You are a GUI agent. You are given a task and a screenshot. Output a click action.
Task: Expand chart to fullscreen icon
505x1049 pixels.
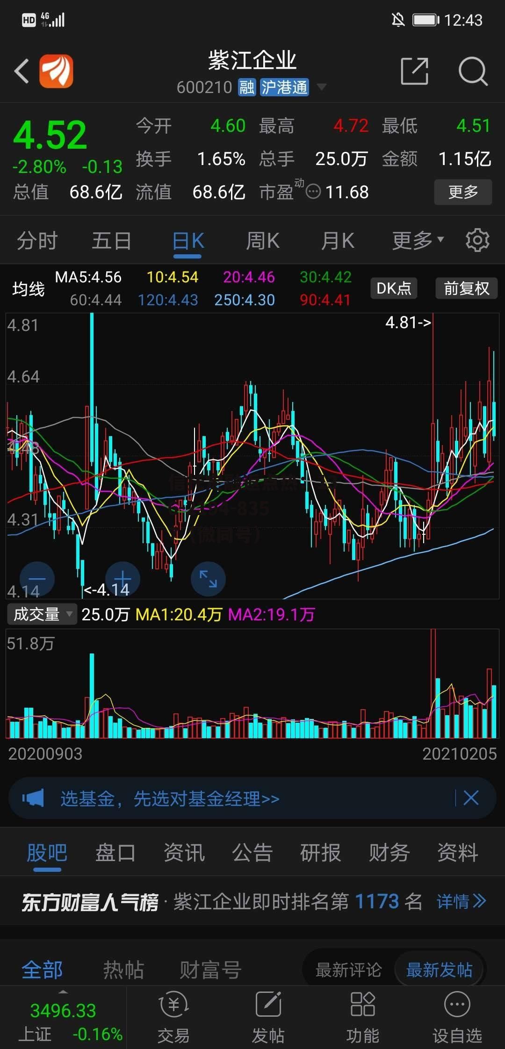pyautogui.click(x=208, y=579)
